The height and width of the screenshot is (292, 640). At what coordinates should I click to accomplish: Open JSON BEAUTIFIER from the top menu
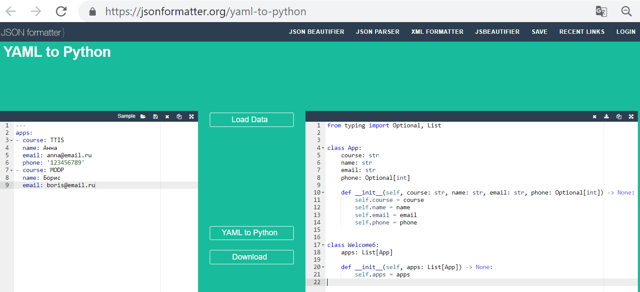tap(317, 32)
